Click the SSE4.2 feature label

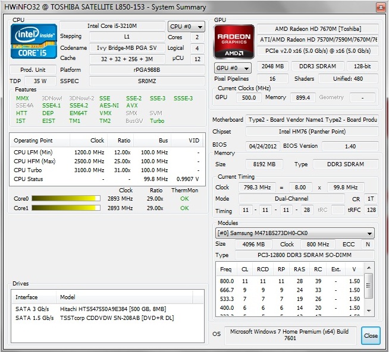click(x=79, y=106)
